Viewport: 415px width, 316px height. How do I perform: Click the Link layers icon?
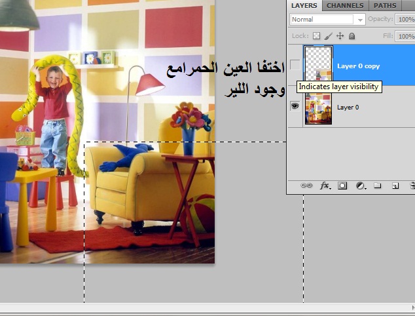(x=306, y=186)
